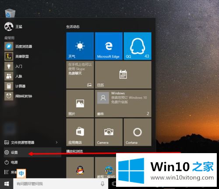This screenshot has width=219, height=189.
Task: Open the 邮件 mail tile
Action: 123,104
